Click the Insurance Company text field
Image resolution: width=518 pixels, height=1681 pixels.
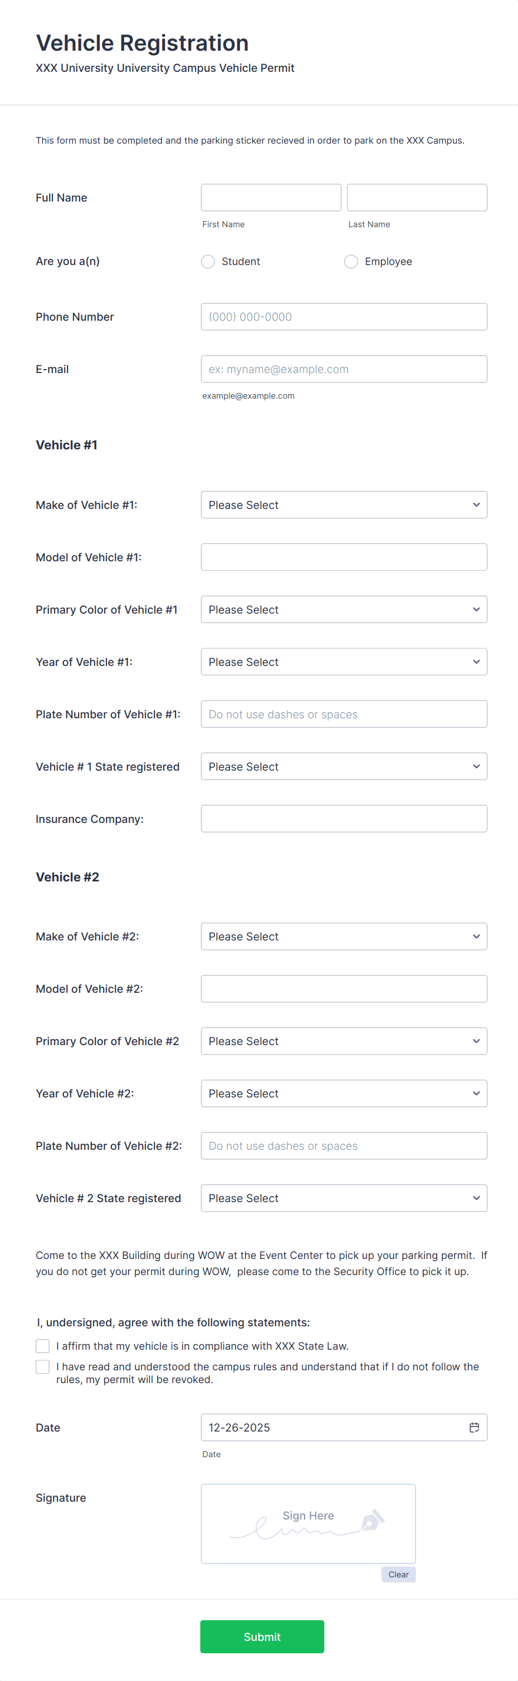[344, 819]
